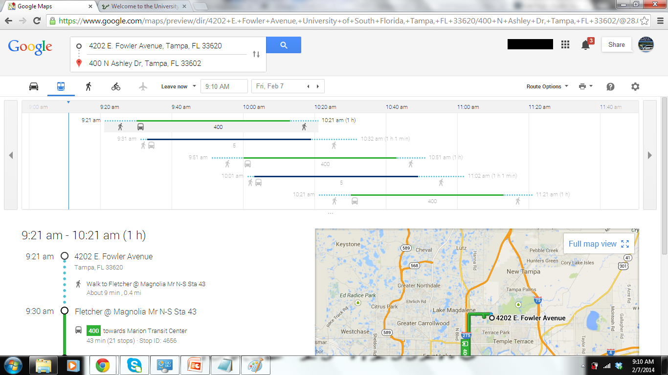
Task: Open the help question mark icon
Action: 610,86
